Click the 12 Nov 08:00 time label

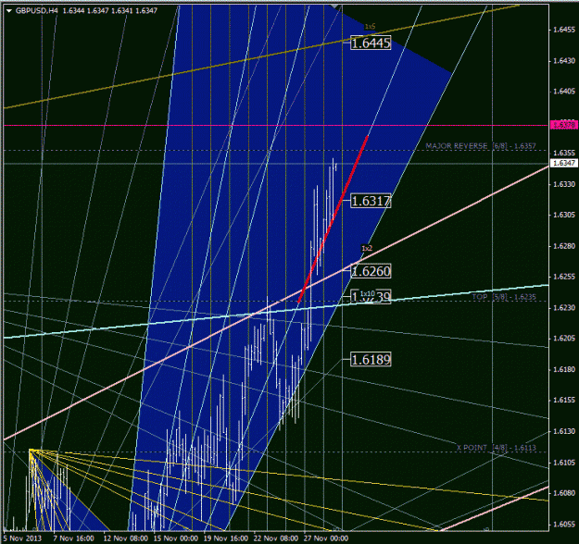(x=126, y=538)
